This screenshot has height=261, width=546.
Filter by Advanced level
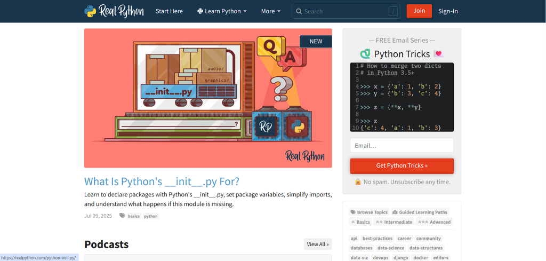click(434, 222)
